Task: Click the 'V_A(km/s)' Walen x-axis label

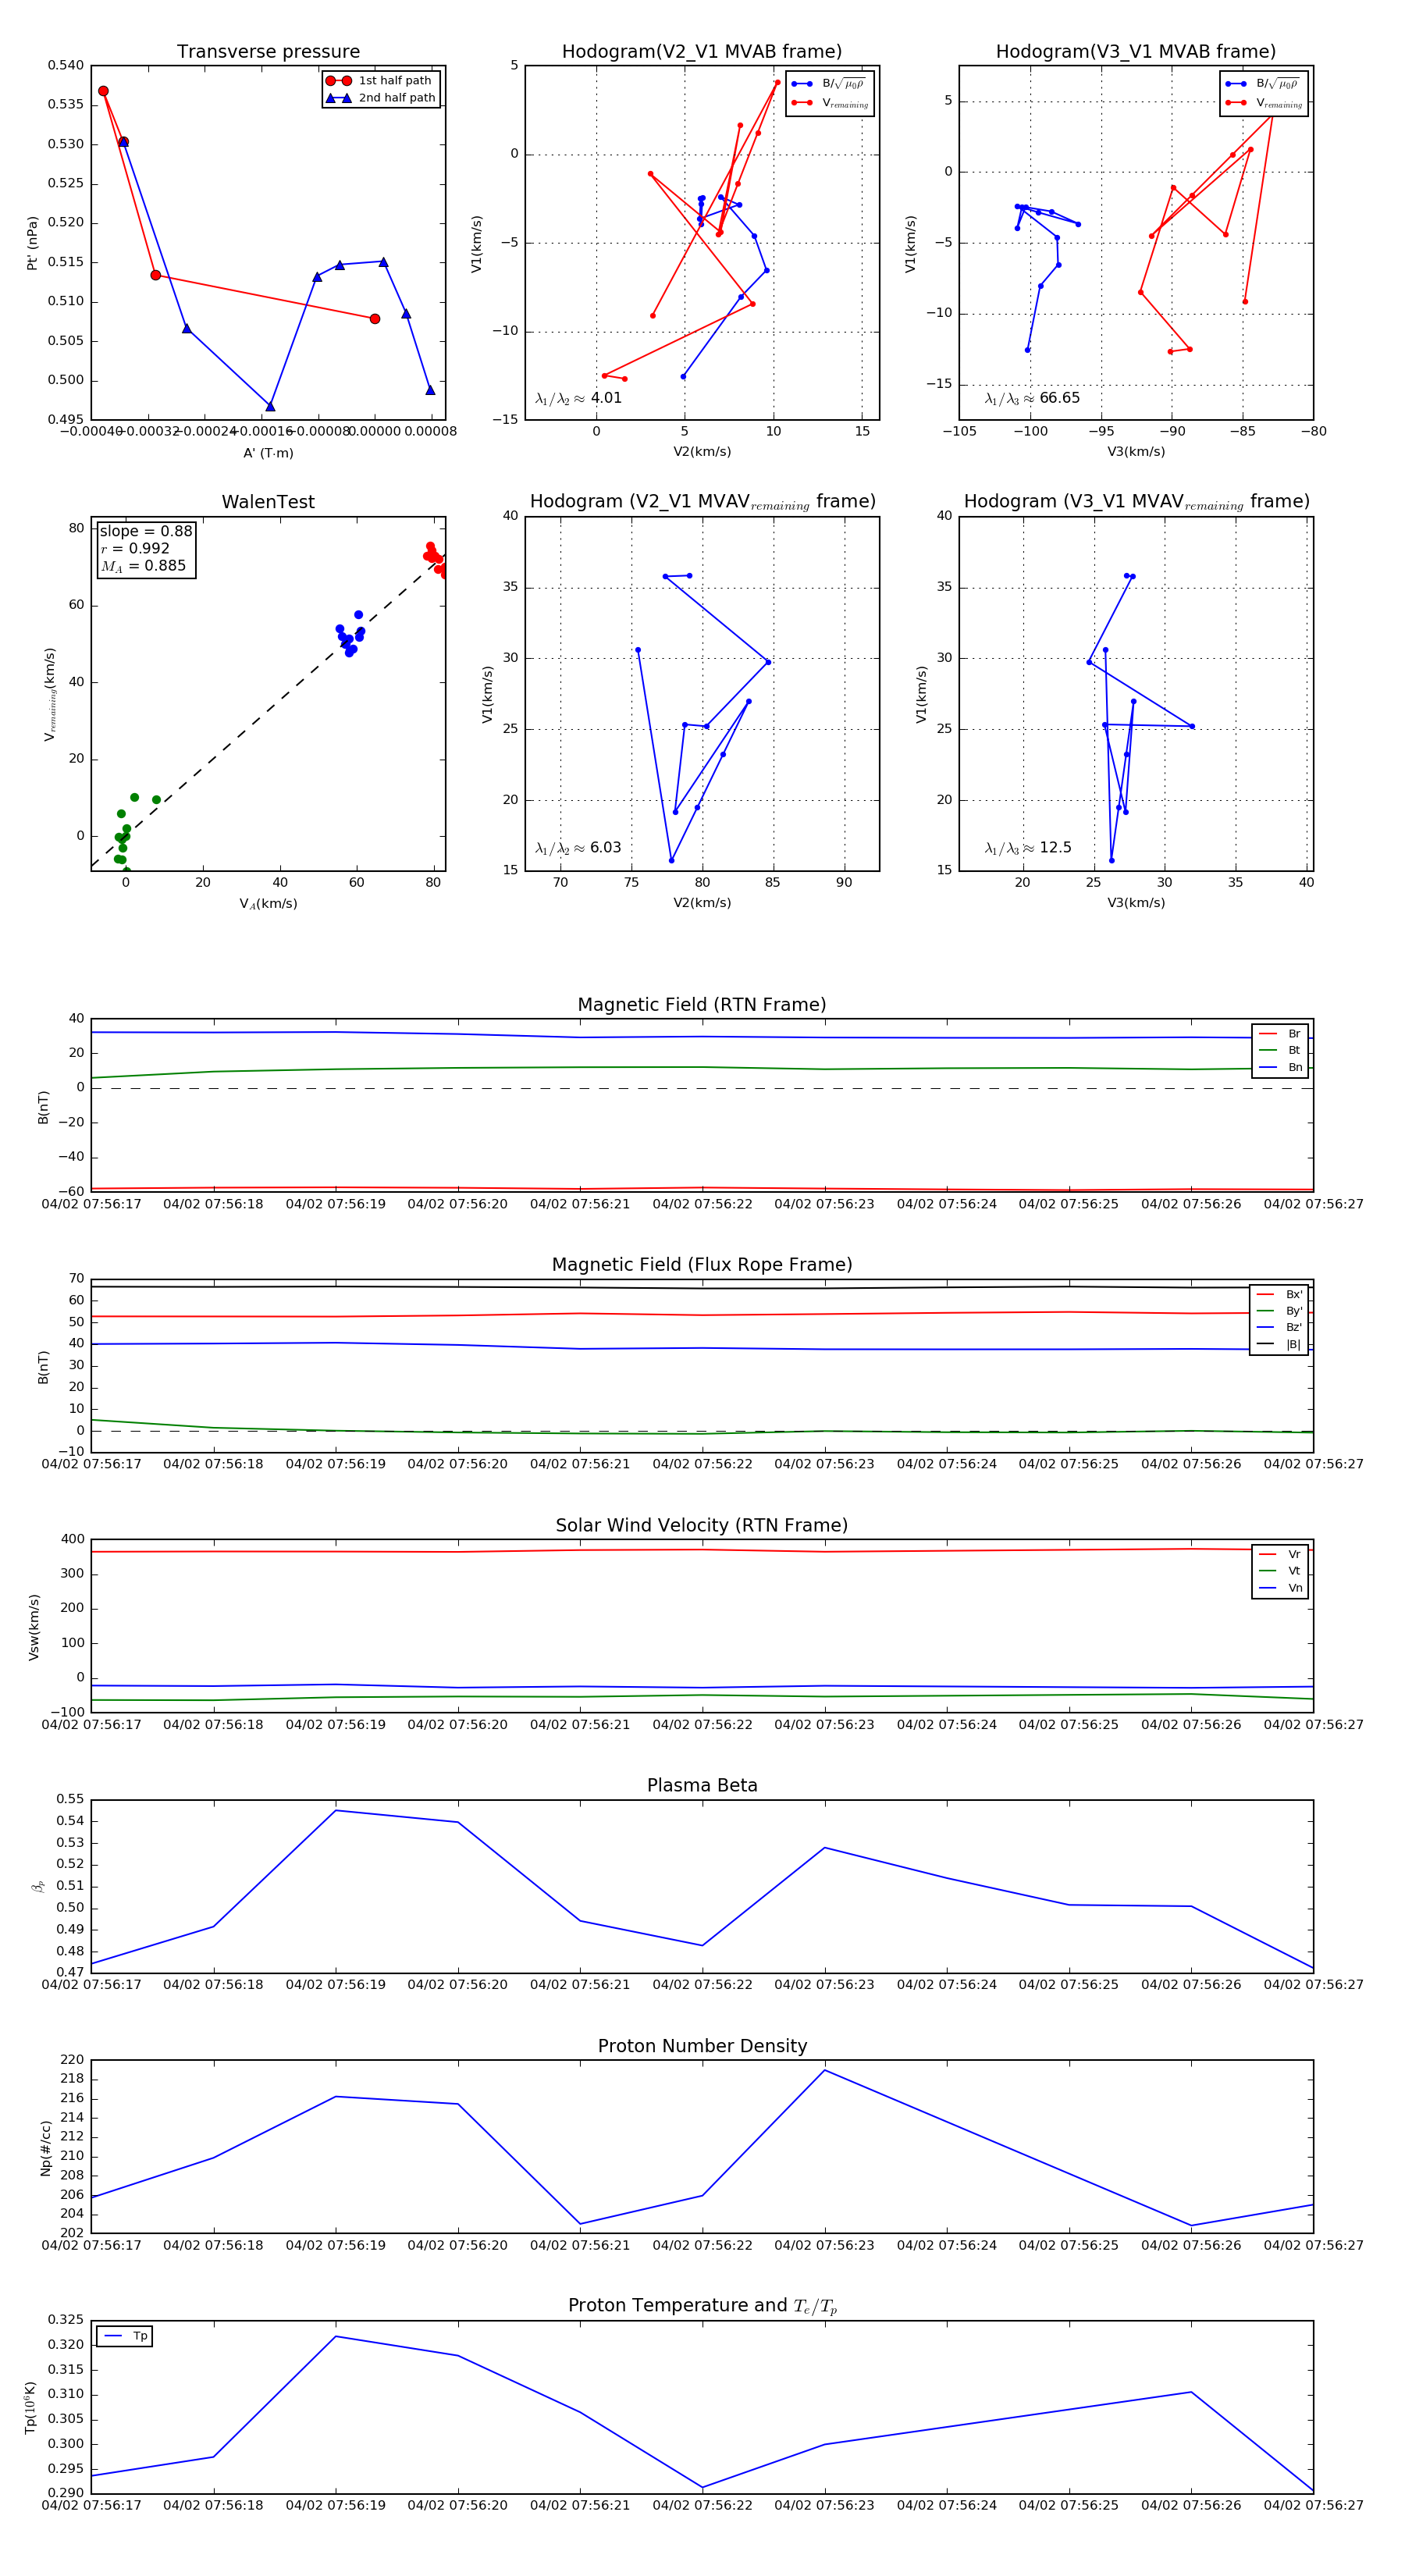Action: (268, 903)
